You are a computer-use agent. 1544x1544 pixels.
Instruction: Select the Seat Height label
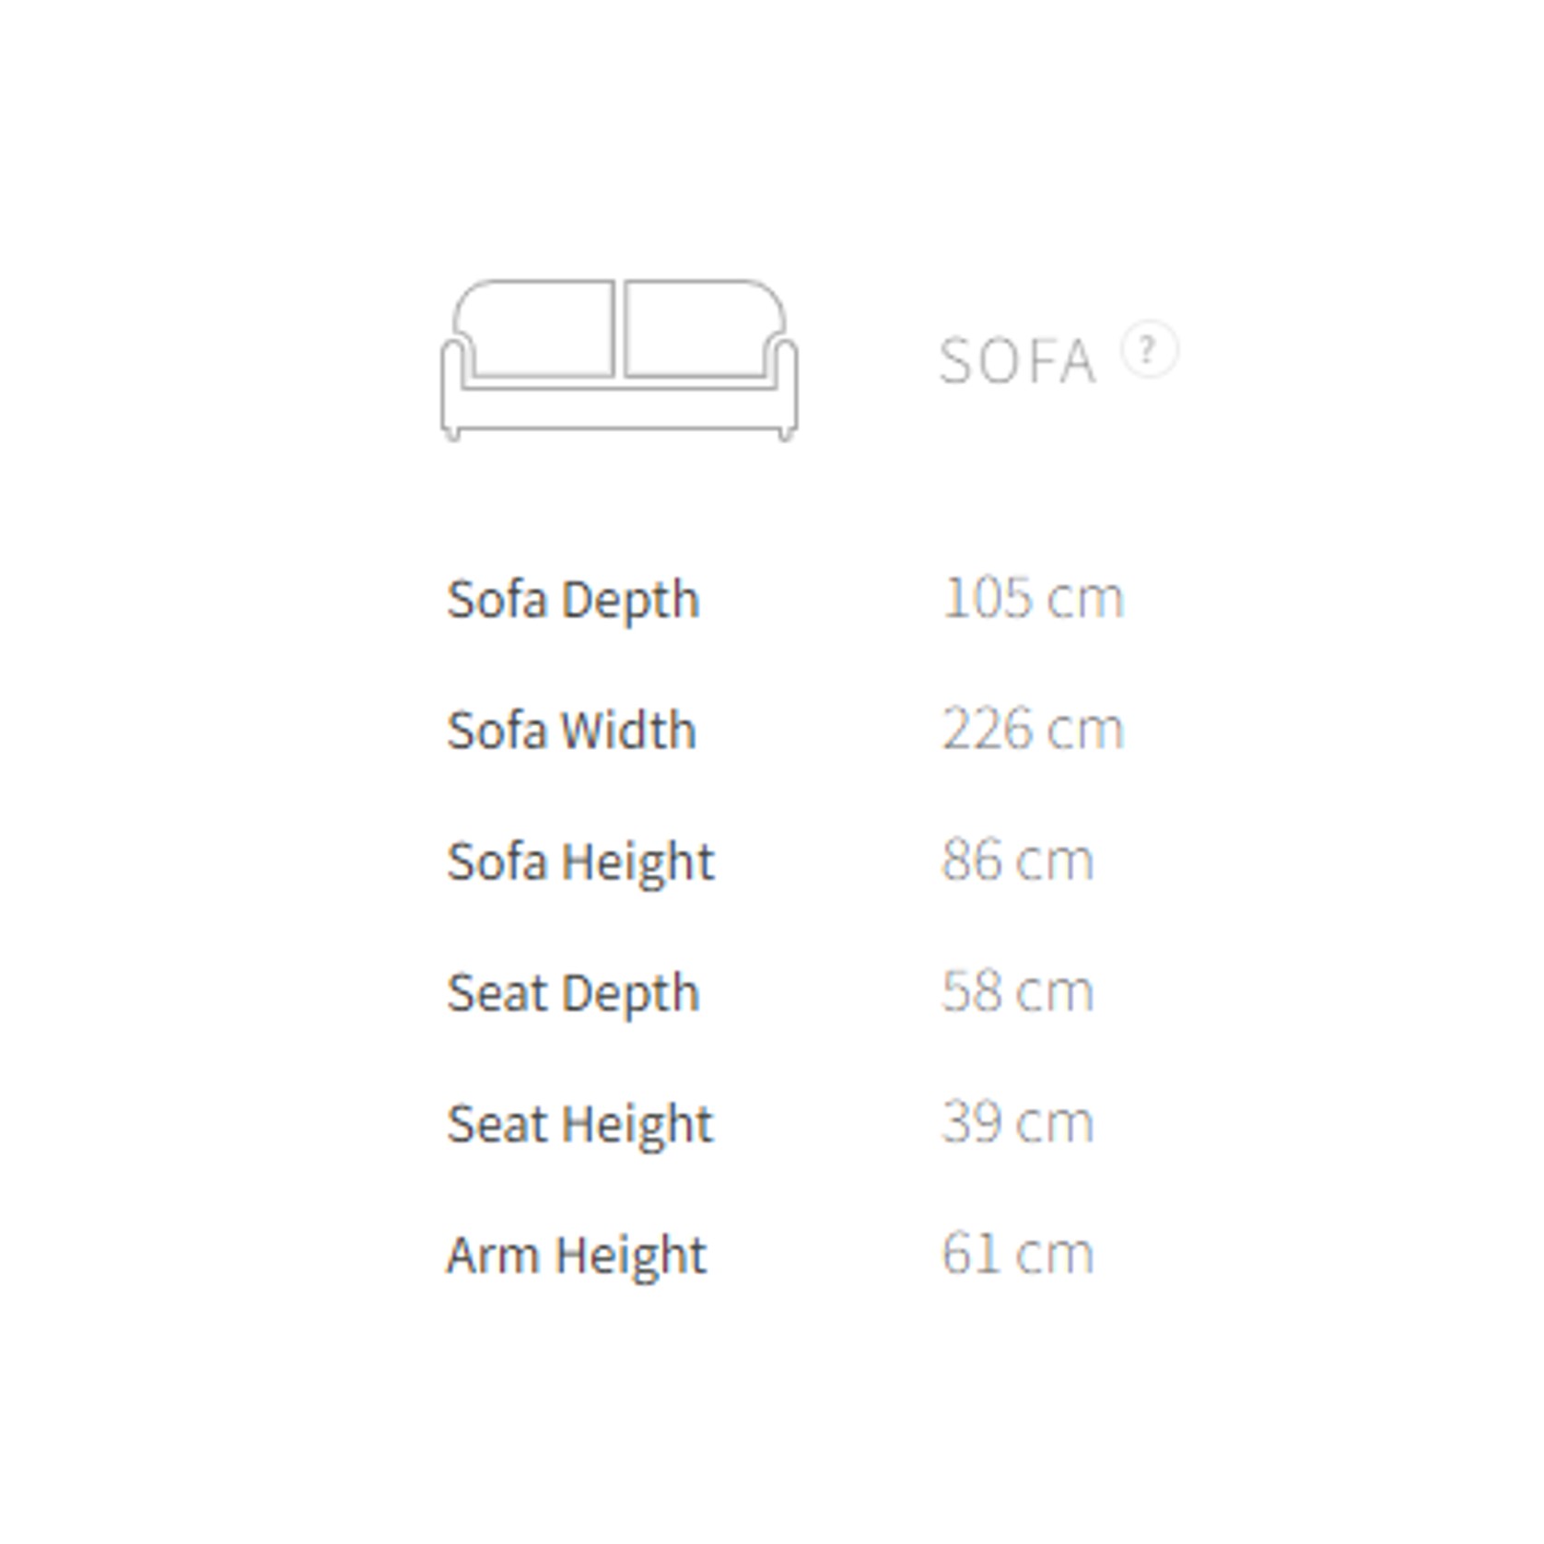(x=579, y=1124)
